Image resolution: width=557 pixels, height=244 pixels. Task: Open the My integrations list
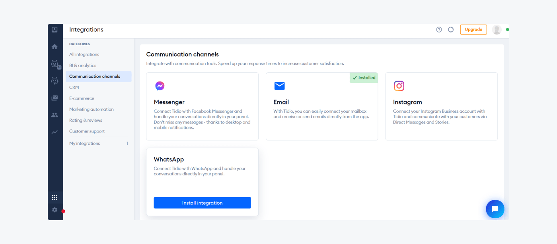tap(99, 143)
